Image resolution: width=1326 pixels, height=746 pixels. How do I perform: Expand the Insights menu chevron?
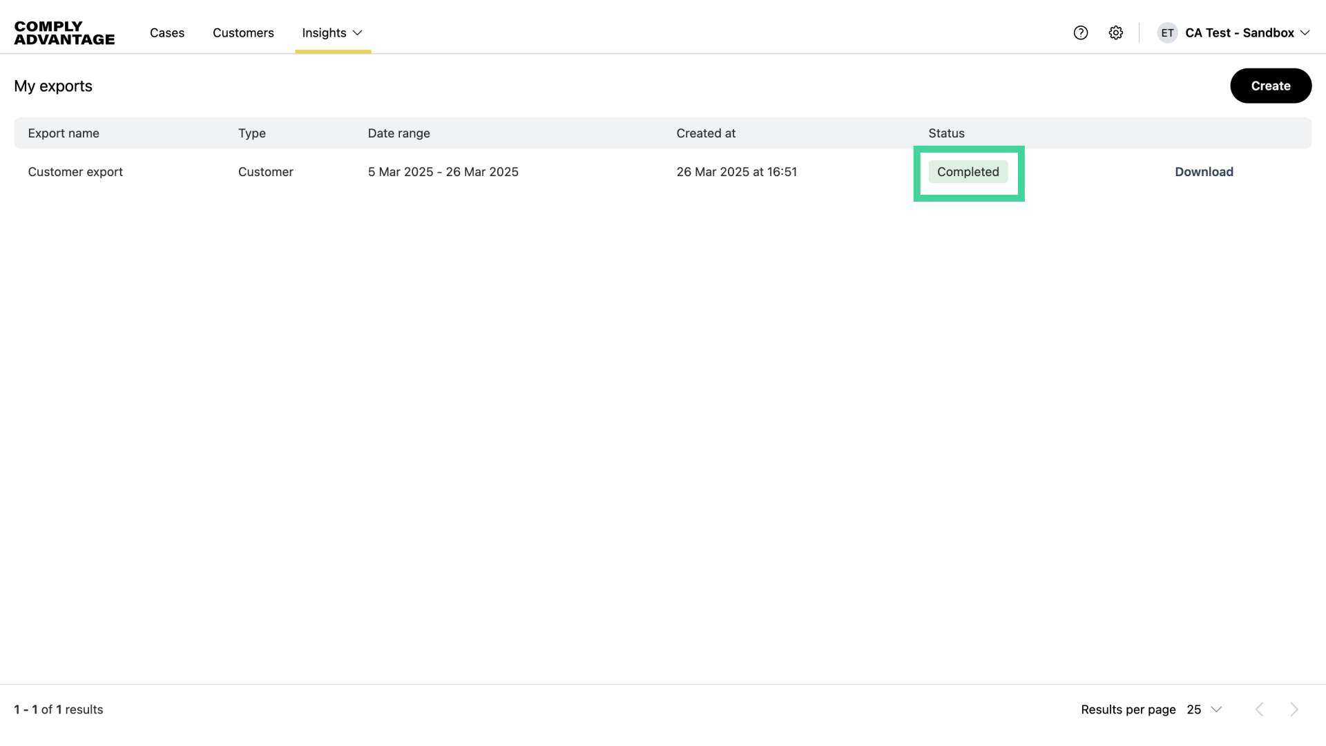click(358, 33)
